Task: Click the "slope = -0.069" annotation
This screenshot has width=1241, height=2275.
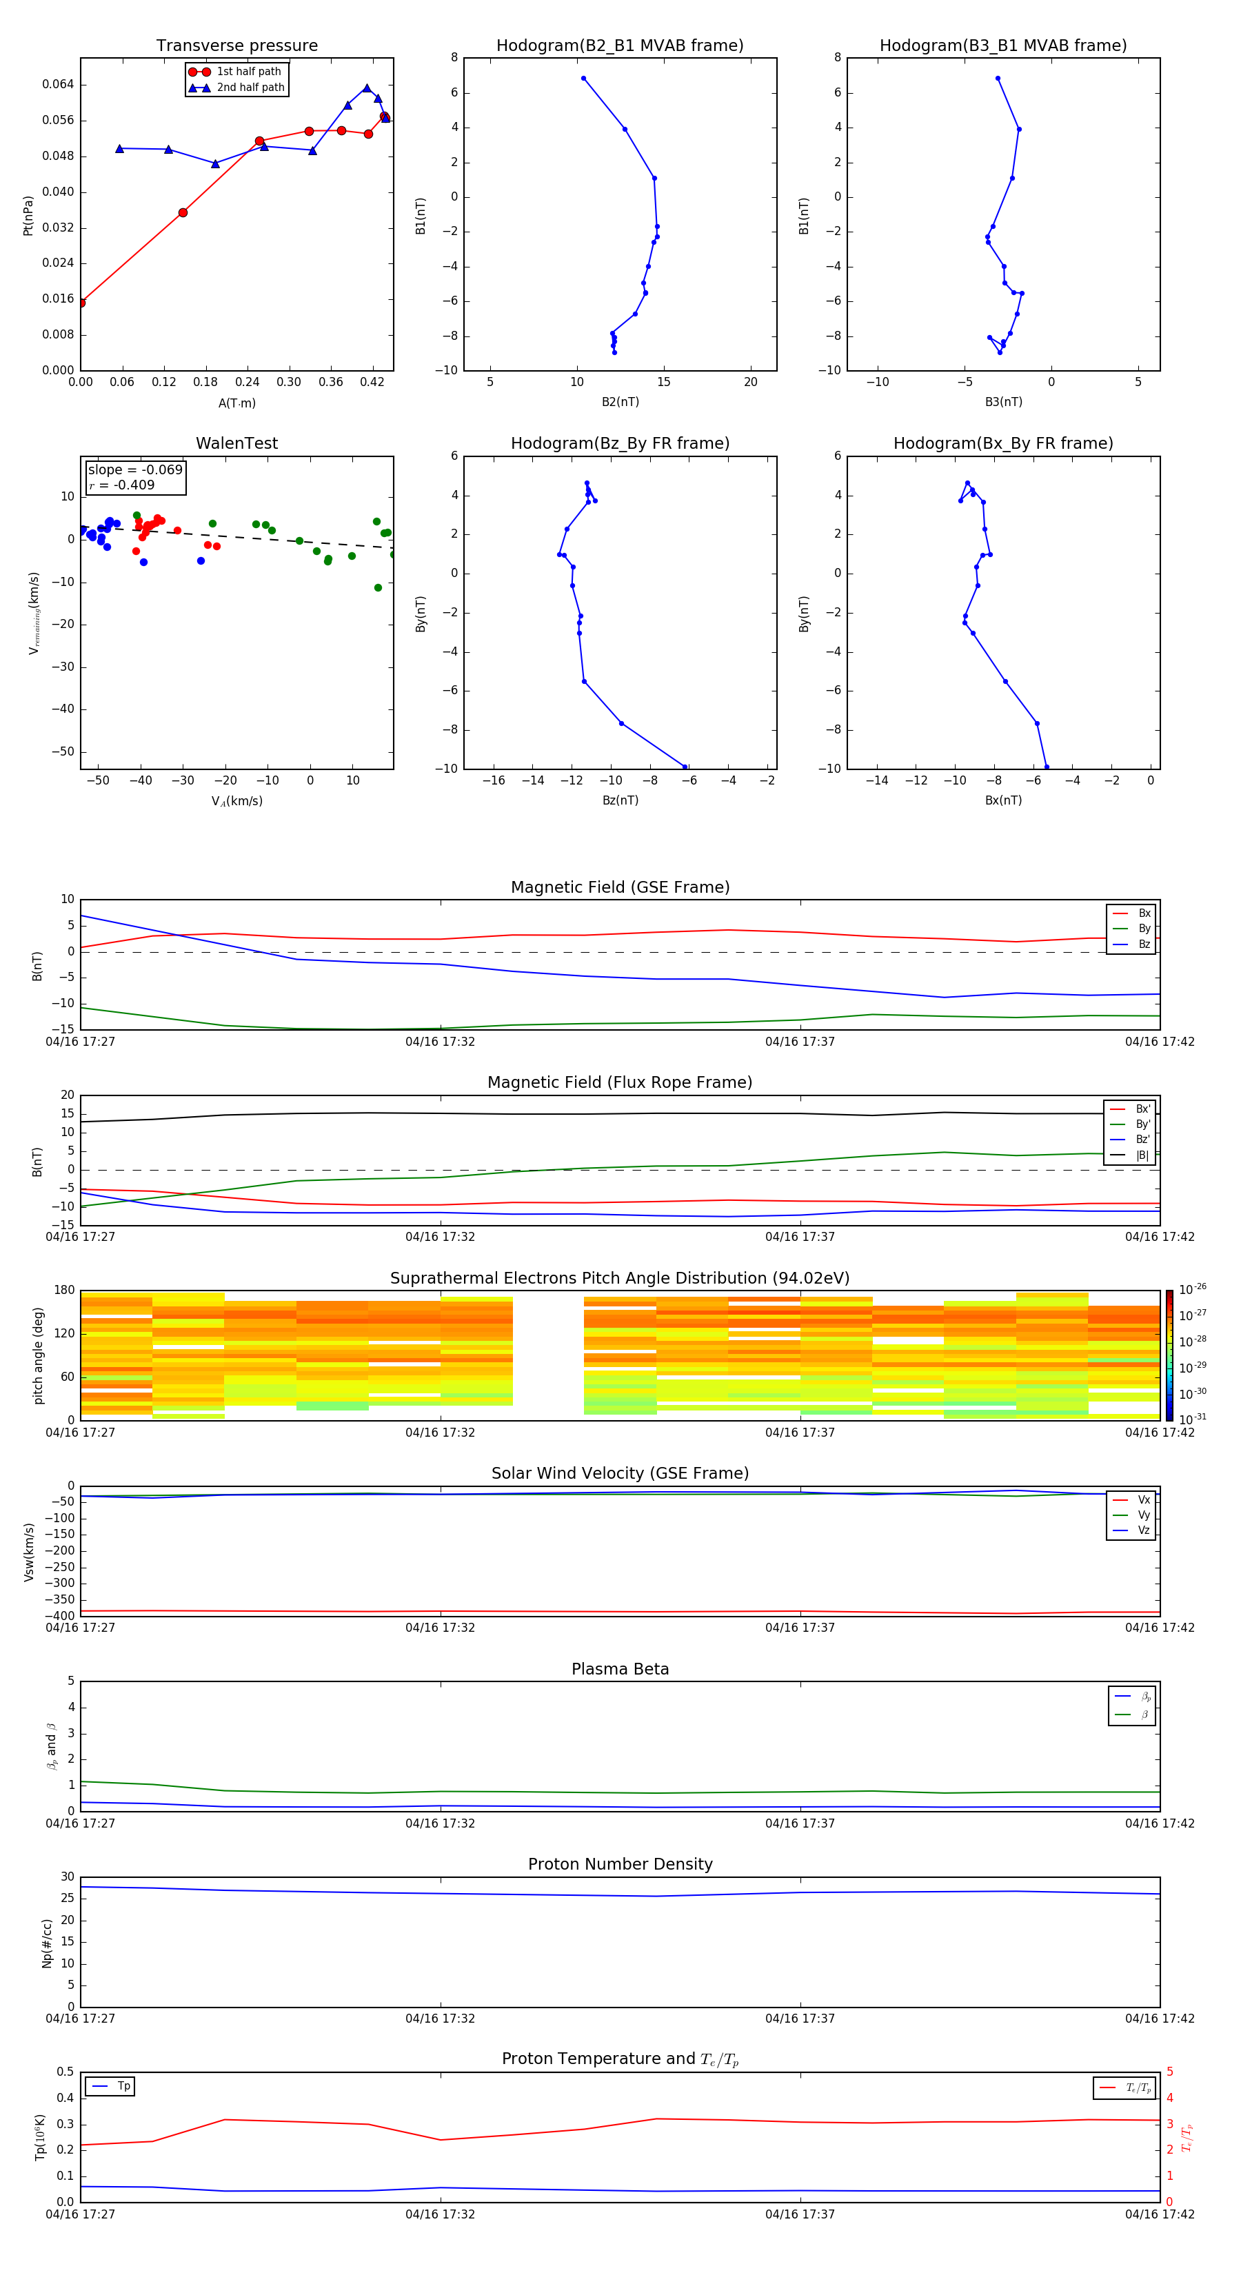Action: 135,470
